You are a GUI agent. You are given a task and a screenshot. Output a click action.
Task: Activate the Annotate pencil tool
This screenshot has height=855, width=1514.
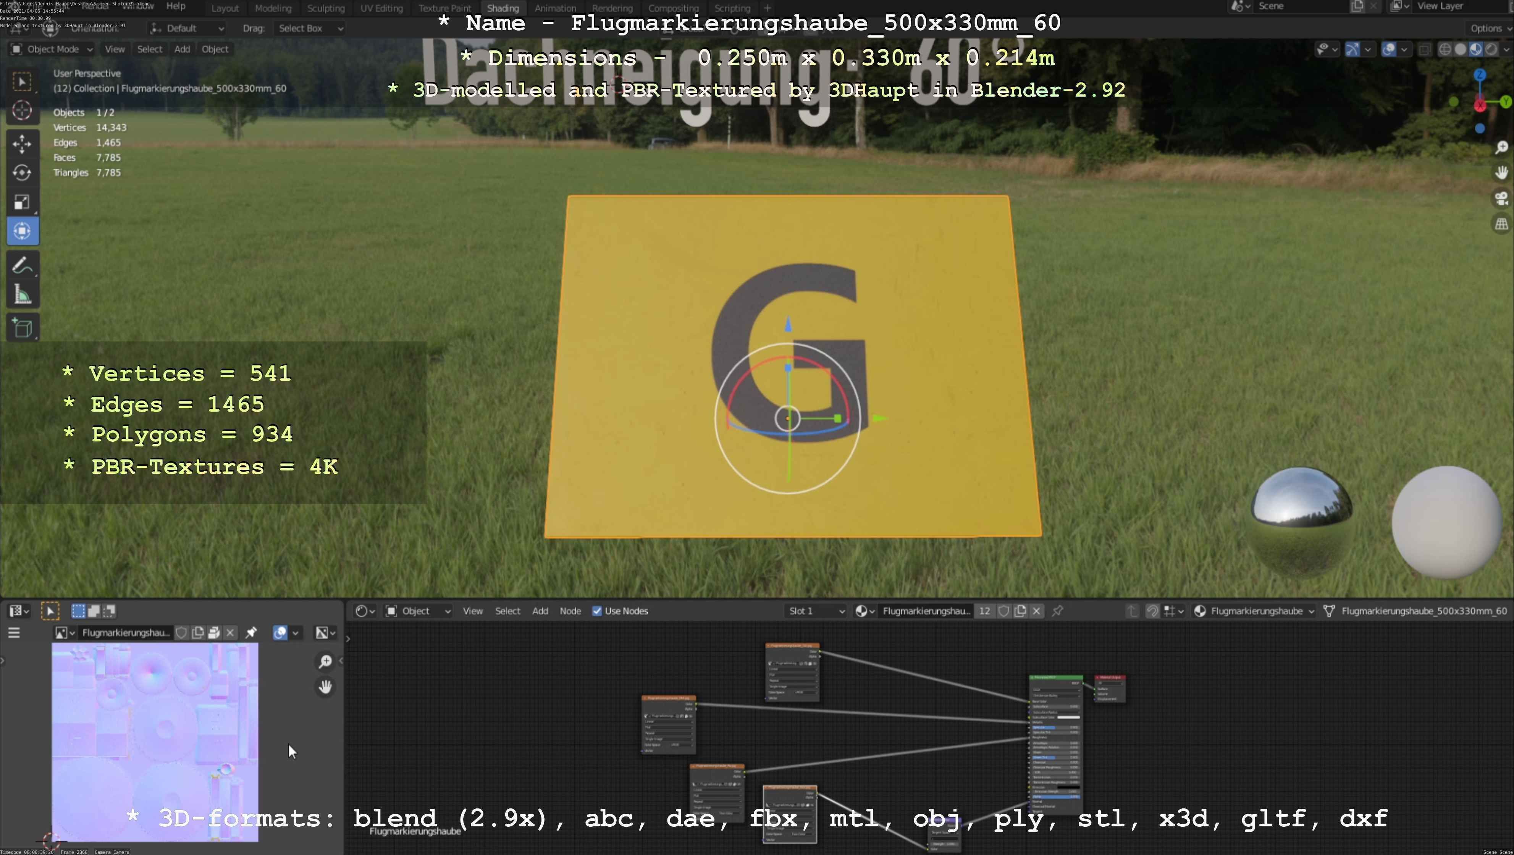(x=22, y=266)
